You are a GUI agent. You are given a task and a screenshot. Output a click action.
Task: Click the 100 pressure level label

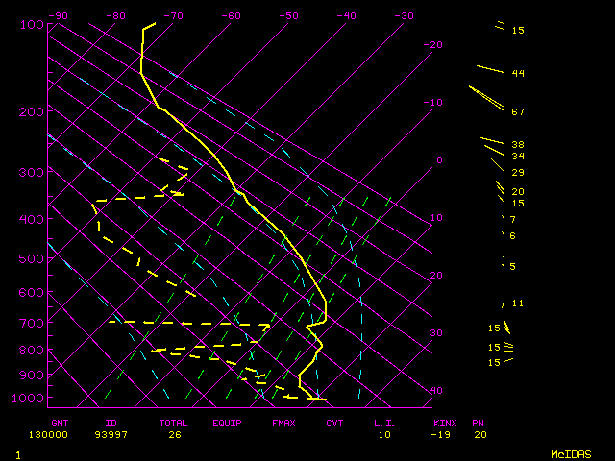click(x=32, y=24)
